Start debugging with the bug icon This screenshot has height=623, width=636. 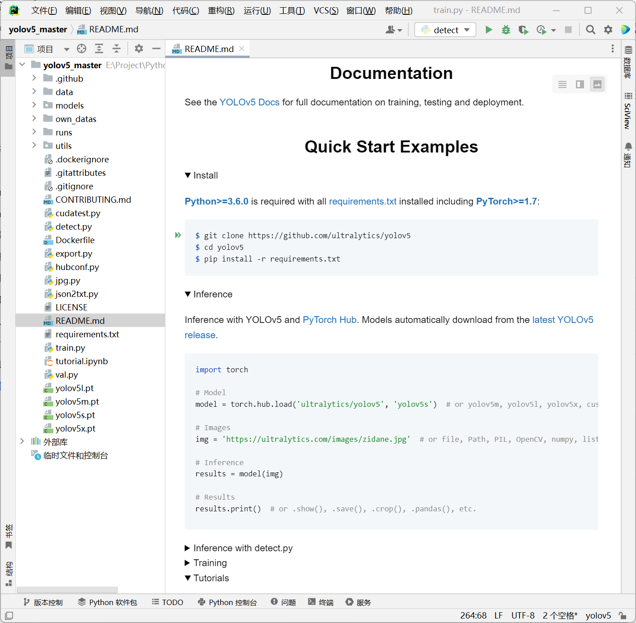point(506,30)
